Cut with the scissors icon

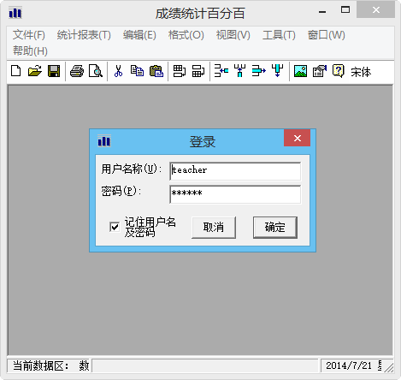click(118, 71)
